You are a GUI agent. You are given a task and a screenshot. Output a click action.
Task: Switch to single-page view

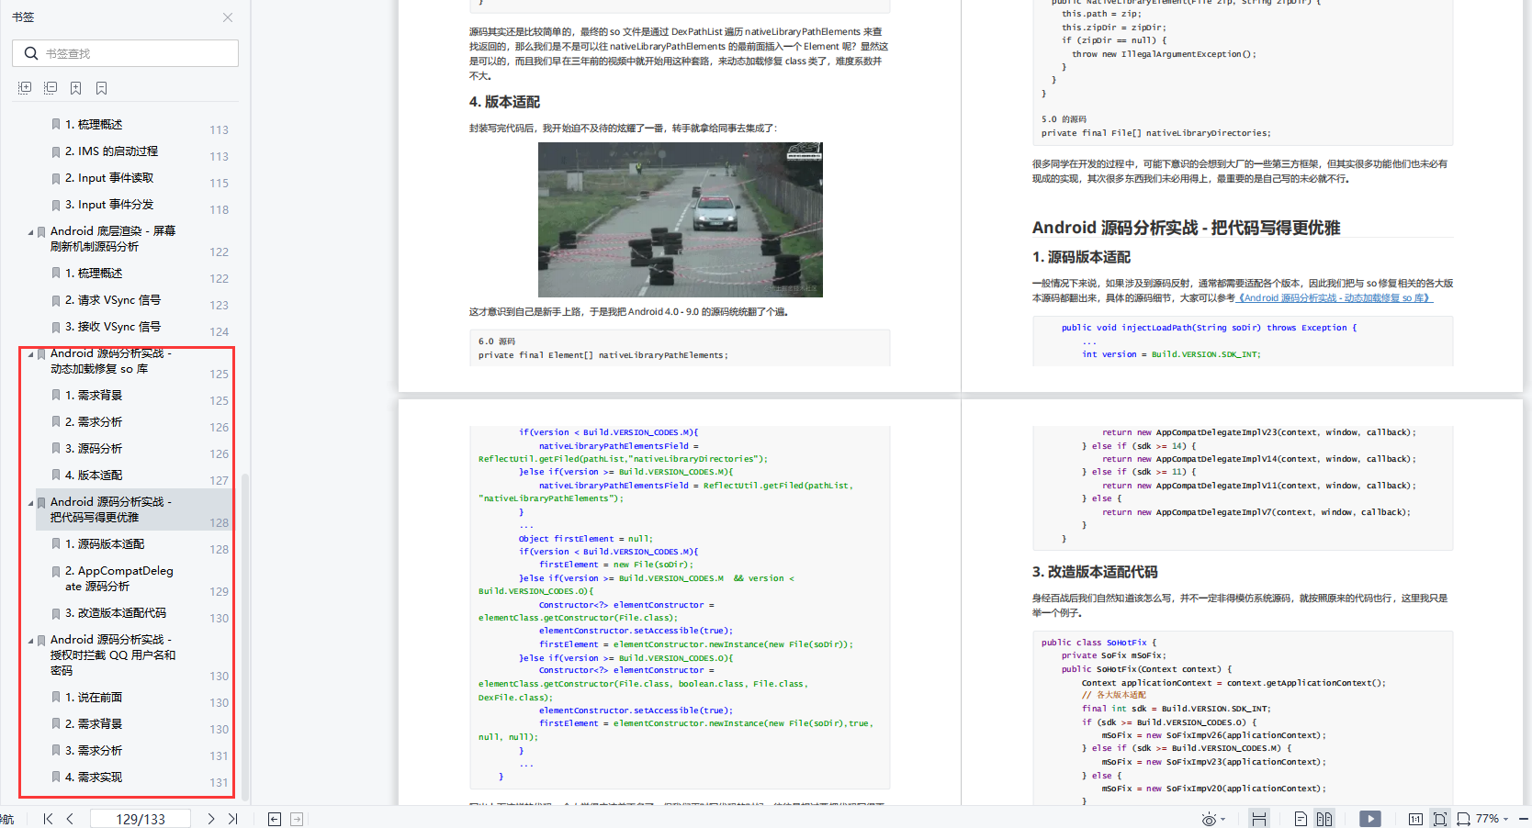coord(1301,819)
